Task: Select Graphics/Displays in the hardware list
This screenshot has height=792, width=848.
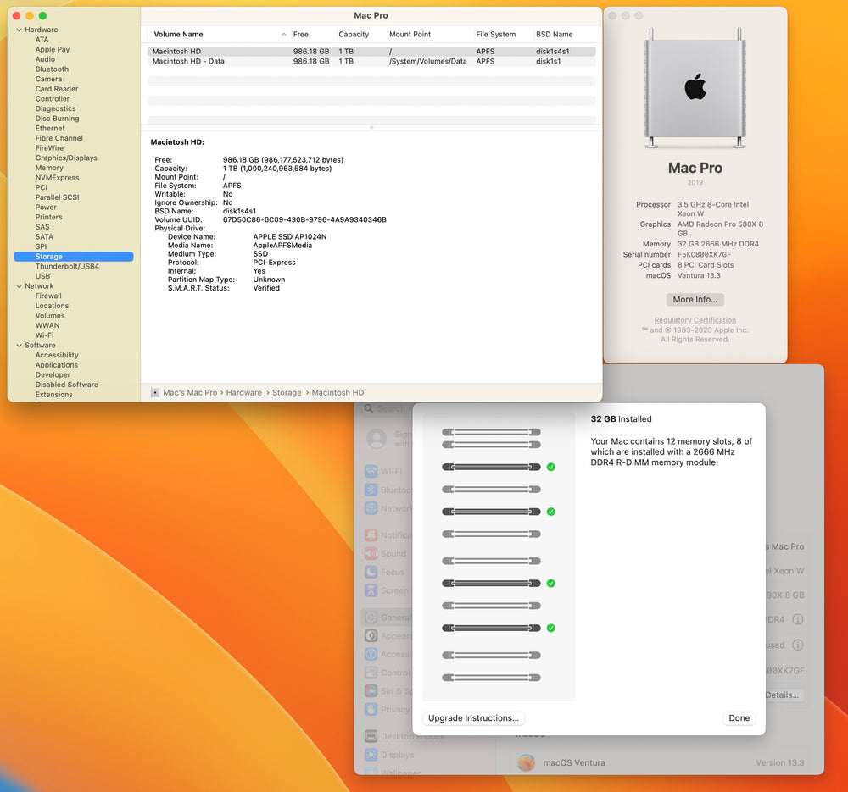Action: (66, 158)
